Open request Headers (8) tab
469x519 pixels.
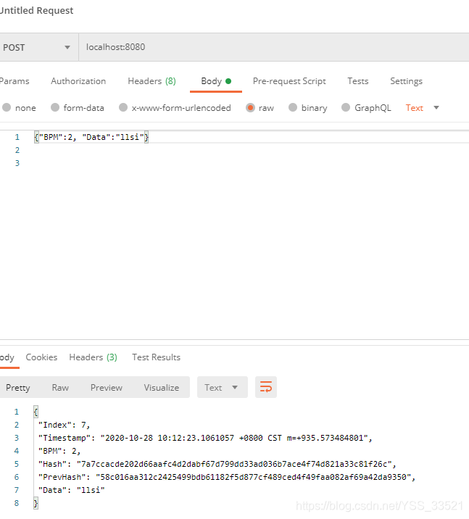tap(152, 81)
